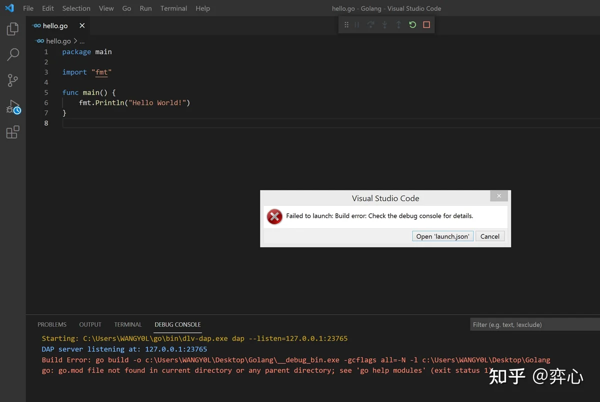Click line number 6 in gutter
Image resolution: width=600 pixels, height=402 pixels.
[46, 103]
